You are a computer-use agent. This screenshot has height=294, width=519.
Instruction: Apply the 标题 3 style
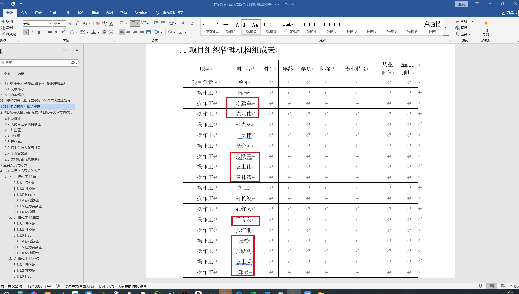[271, 27]
